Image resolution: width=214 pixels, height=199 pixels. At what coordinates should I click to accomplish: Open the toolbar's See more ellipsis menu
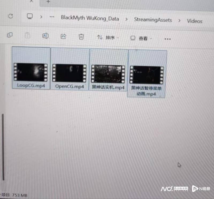pos(167,39)
